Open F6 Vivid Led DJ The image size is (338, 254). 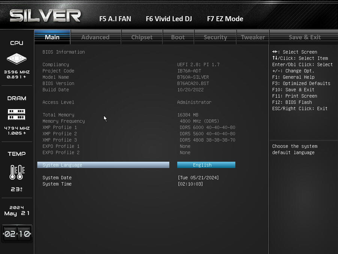click(x=169, y=19)
